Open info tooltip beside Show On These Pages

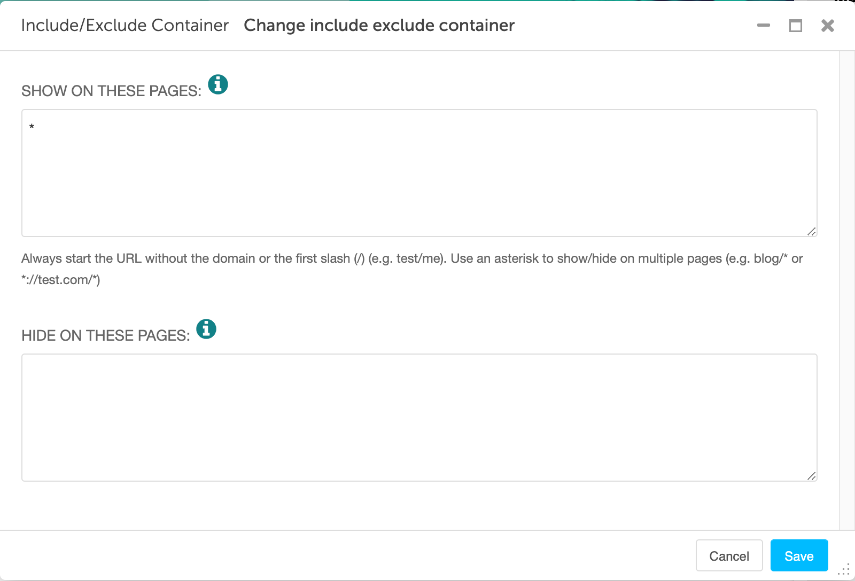[x=218, y=84]
